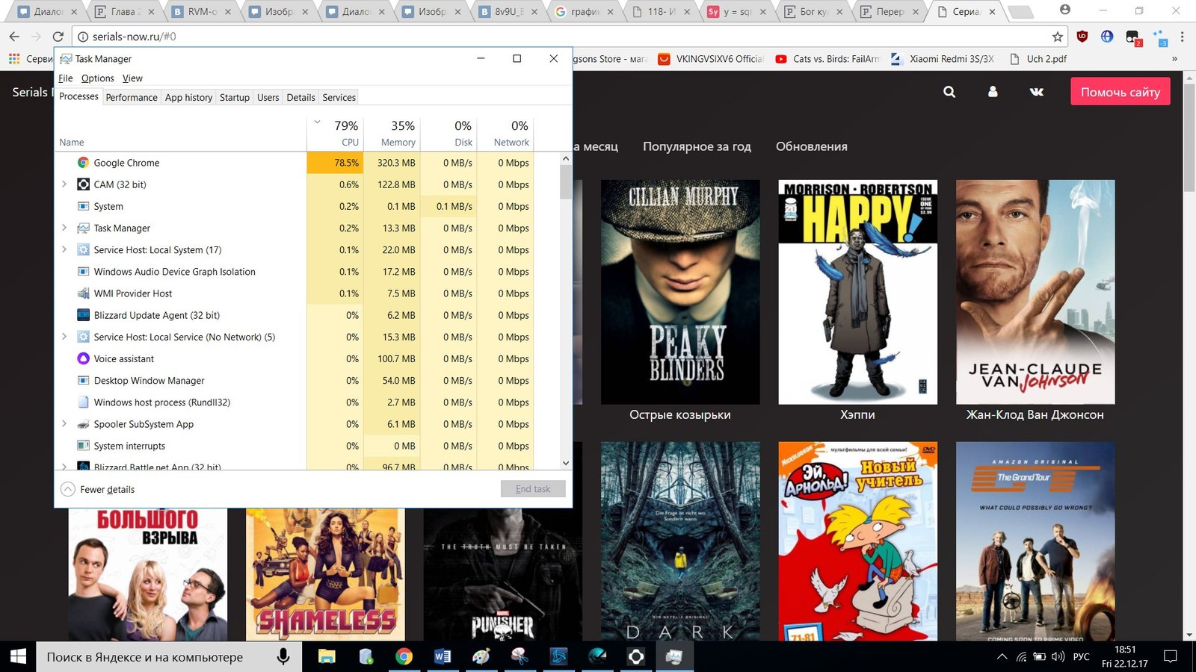The width and height of the screenshot is (1196, 672).
Task: Open the Happy! series poster
Action: [x=858, y=292]
